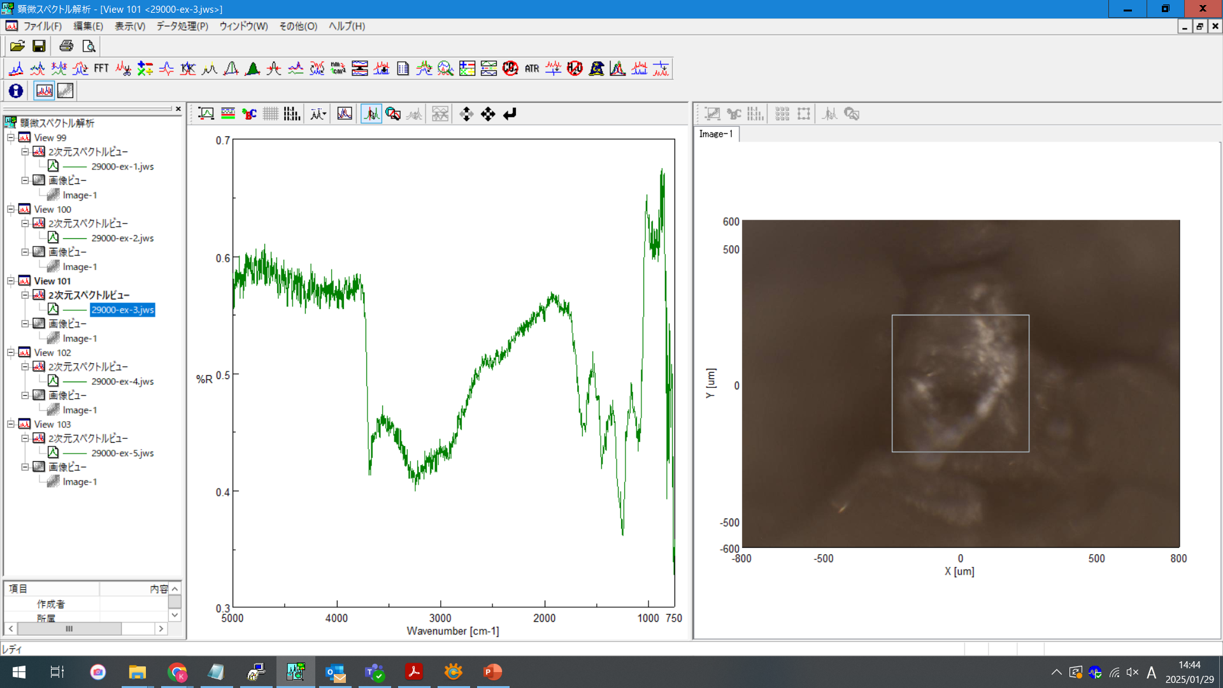Click the H2O removal icon
The width and height of the screenshot is (1223, 688).
coord(575,68)
